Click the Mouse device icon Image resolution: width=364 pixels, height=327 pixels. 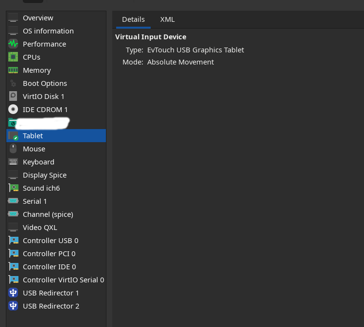tap(13, 149)
